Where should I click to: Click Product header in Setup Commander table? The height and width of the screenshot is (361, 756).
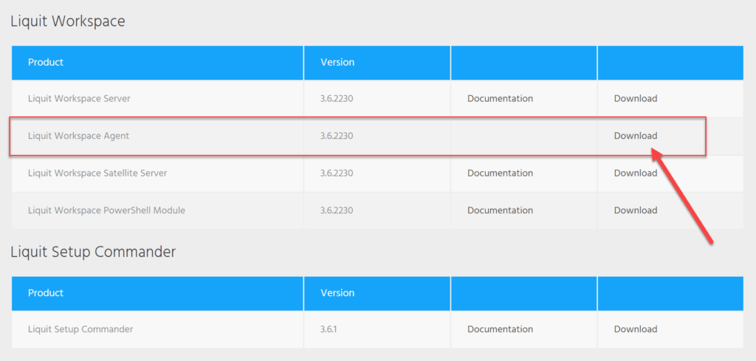tap(46, 293)
